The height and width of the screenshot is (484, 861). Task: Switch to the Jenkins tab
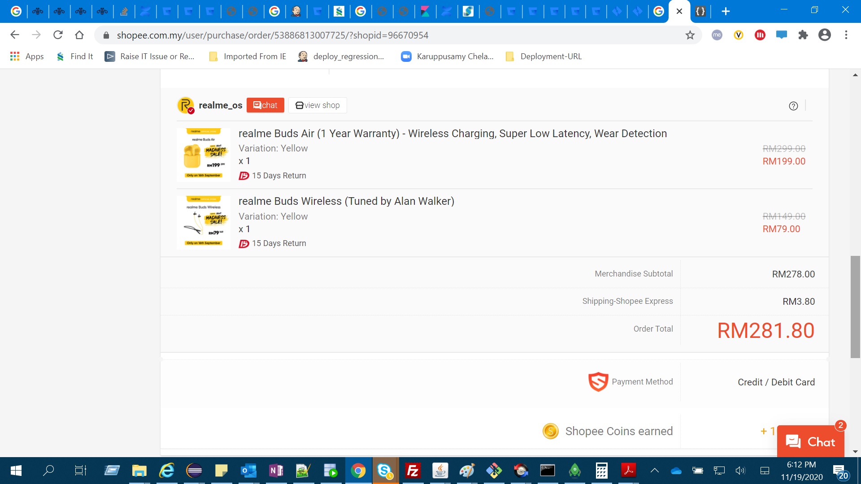click(x=296, y=11)
